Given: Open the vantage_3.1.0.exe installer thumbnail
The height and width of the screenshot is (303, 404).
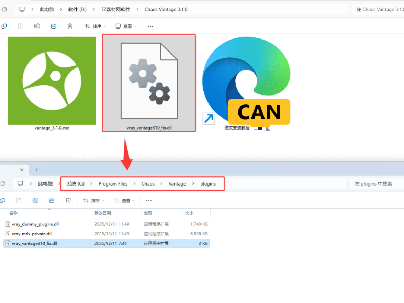Looking at the screenshot, I should point(52,81).
